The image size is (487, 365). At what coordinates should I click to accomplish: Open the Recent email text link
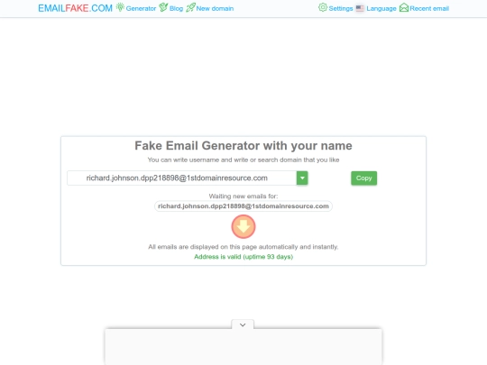[429, 9]
